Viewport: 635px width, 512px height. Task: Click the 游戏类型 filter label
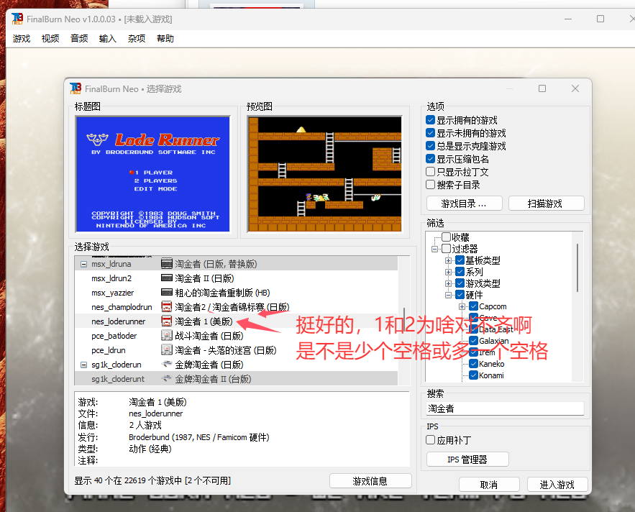point(483,283)
